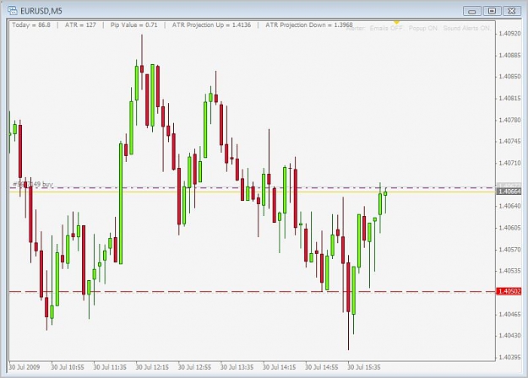The width and height of the screenshot is (528, 378).
Task: Click the 1.40395 price axis label
Action: 509,357
